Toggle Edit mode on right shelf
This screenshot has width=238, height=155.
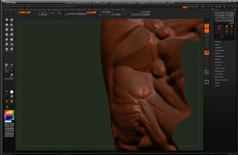pyautogui.click(x=207, y=26)
